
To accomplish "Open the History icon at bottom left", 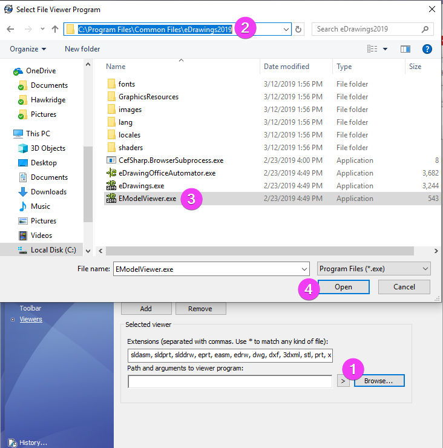I will coord(13,443).
